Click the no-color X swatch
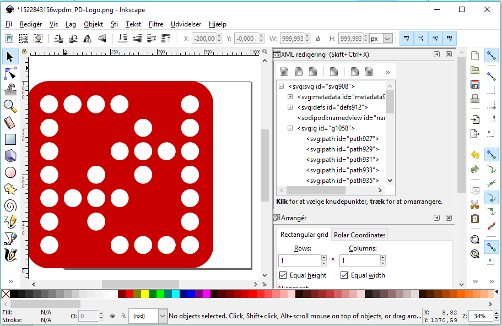The height and width of the screenshot is (326, 502). (x=6, y=294)
